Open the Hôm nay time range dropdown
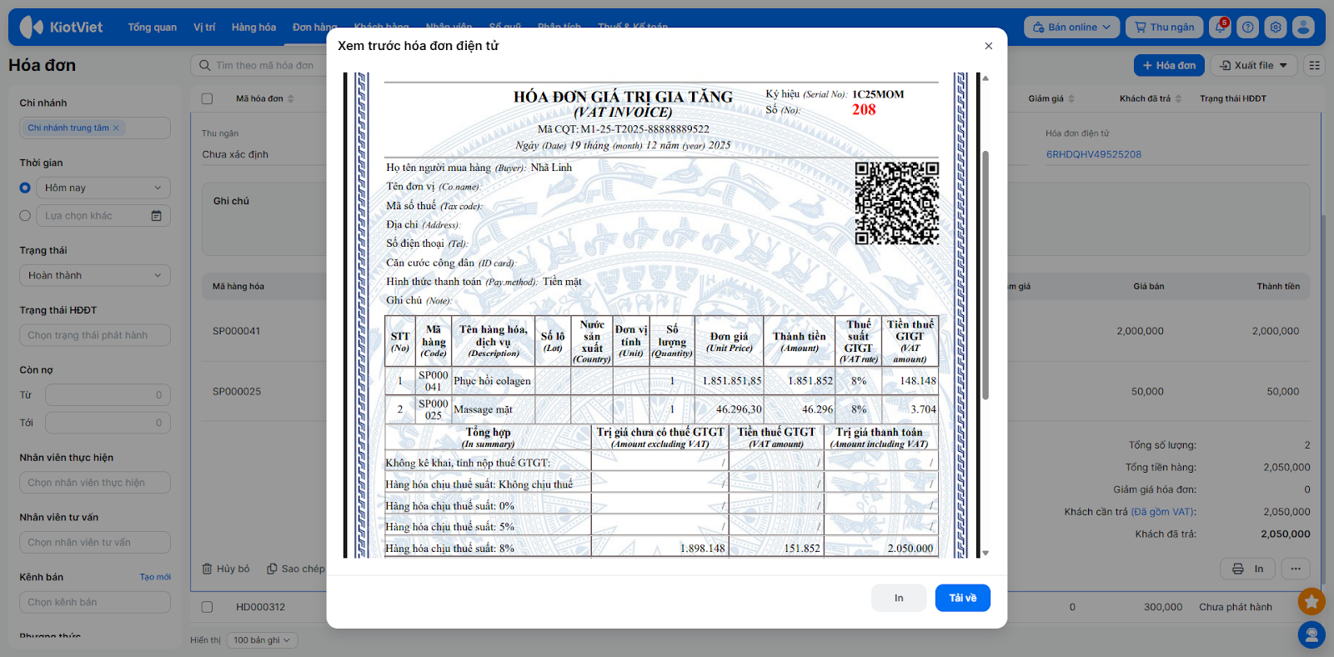Image resolution: width=1334 pixels, height=657 pixels. click(103, 188)
